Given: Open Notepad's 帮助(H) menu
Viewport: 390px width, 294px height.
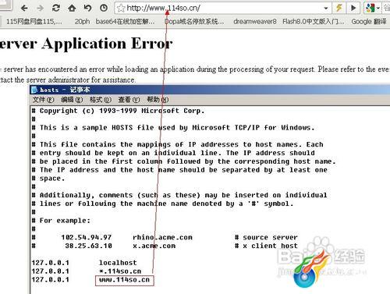Looking at the screenshot, I should [158, 100].
